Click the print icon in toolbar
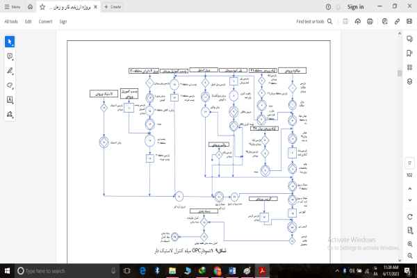Image resolution: width=417 pixels, height=278 pixels. point(370,22)
